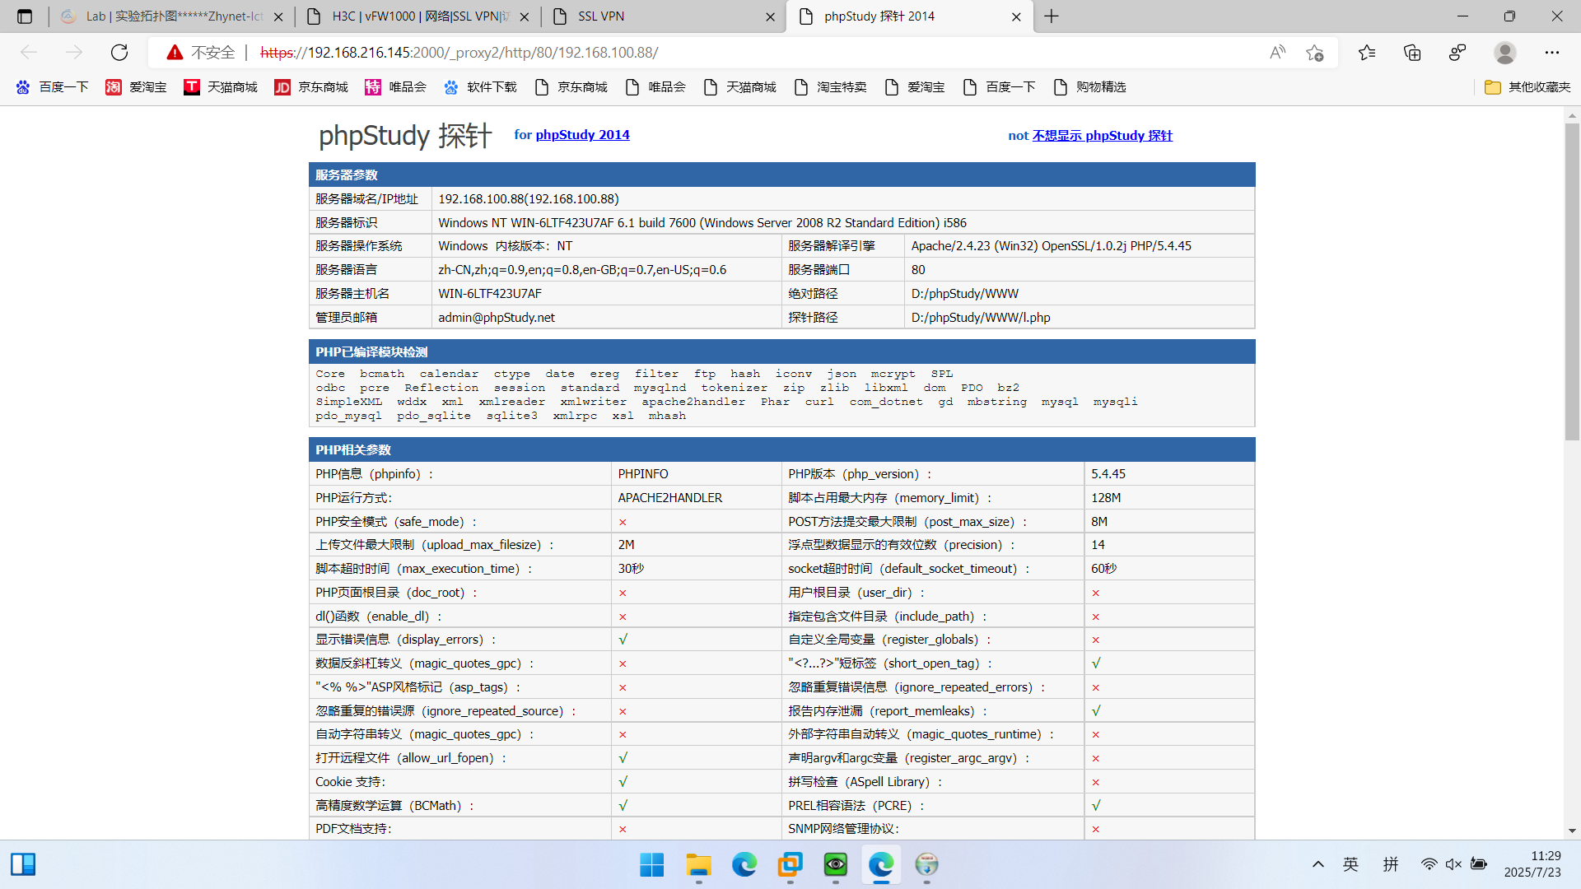Click the 拼 IME mode indicator
The height and width of the screenshot is (889, 1581).
click(1391, 864)
